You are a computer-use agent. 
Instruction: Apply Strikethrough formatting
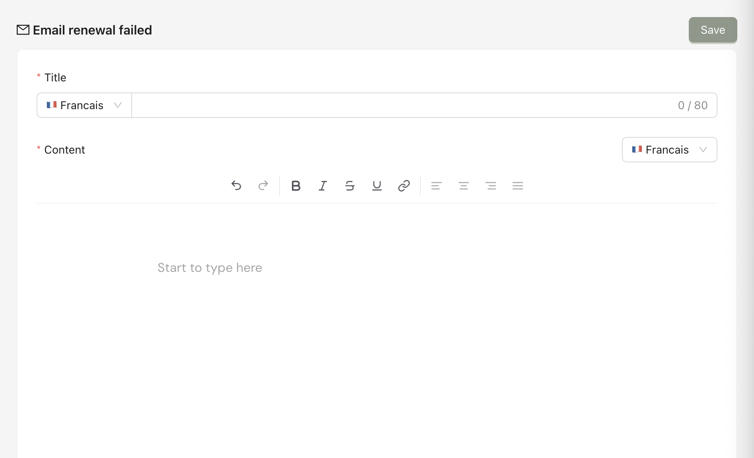[350, 185]
